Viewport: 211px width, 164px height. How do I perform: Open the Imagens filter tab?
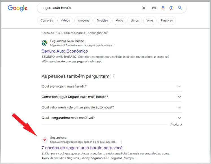(x=83, y=20)
